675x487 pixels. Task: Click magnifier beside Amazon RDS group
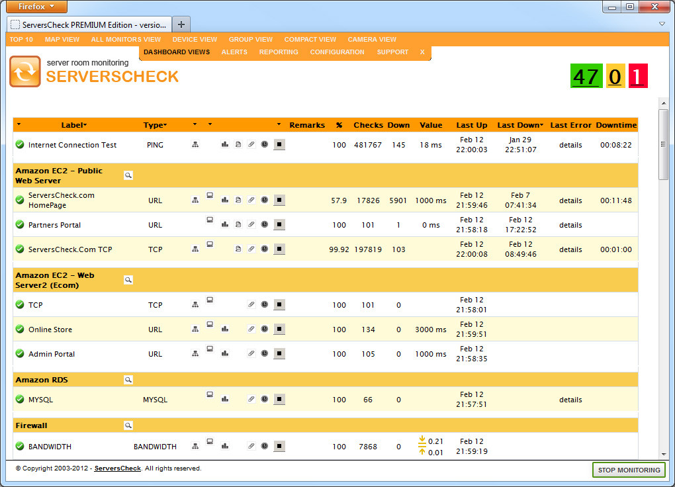coord(128,380)
